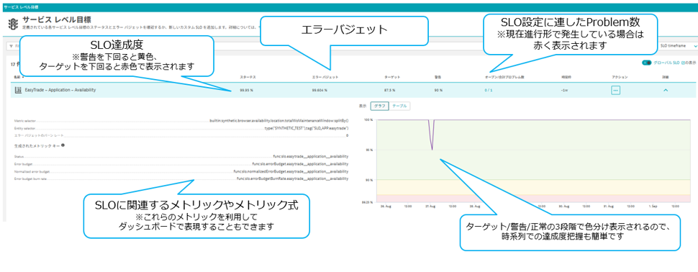This screenshot has height=272, width=698.
Task: Switch to the テーブル view tab
Action: 400,106
